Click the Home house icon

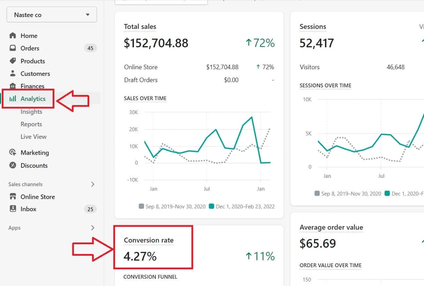(13, 35)
